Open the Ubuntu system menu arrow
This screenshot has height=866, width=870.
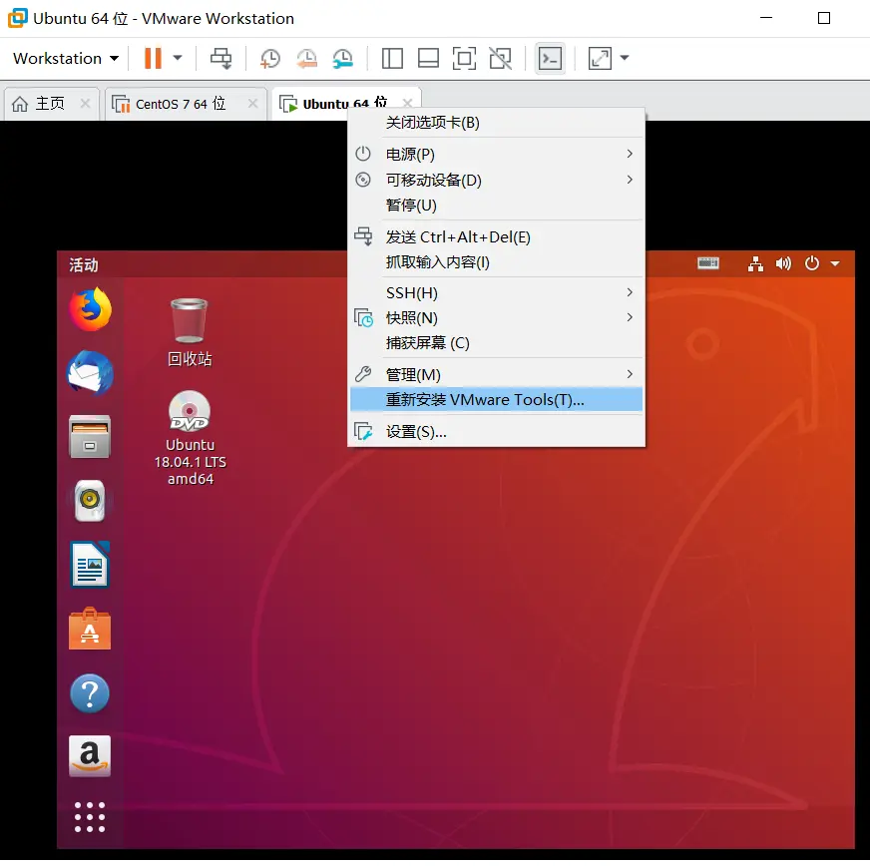point(835,263)
